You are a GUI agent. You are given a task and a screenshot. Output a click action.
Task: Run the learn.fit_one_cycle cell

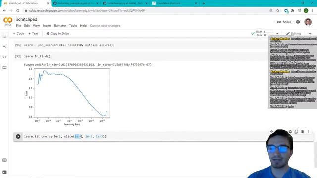click(x=18, y=136)
